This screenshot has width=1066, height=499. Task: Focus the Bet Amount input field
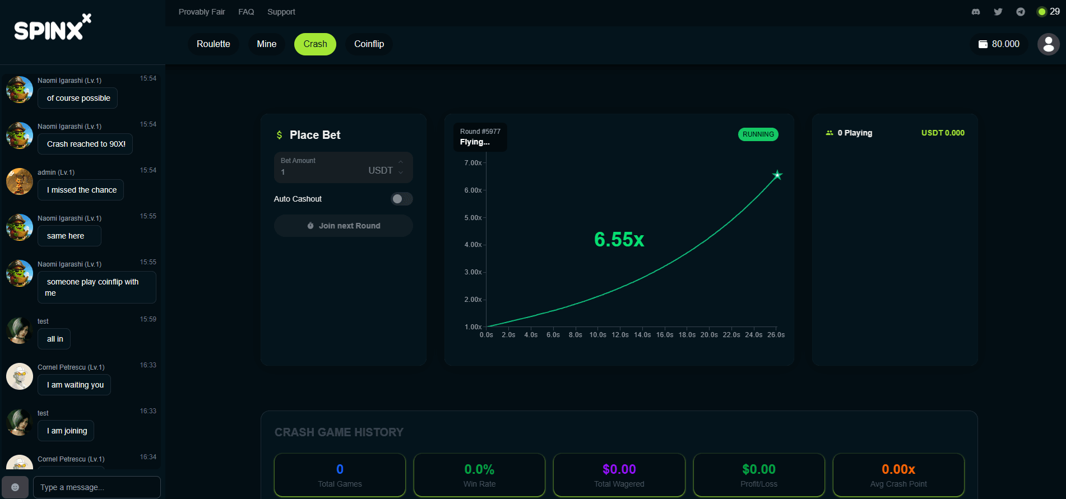(322, 172)
